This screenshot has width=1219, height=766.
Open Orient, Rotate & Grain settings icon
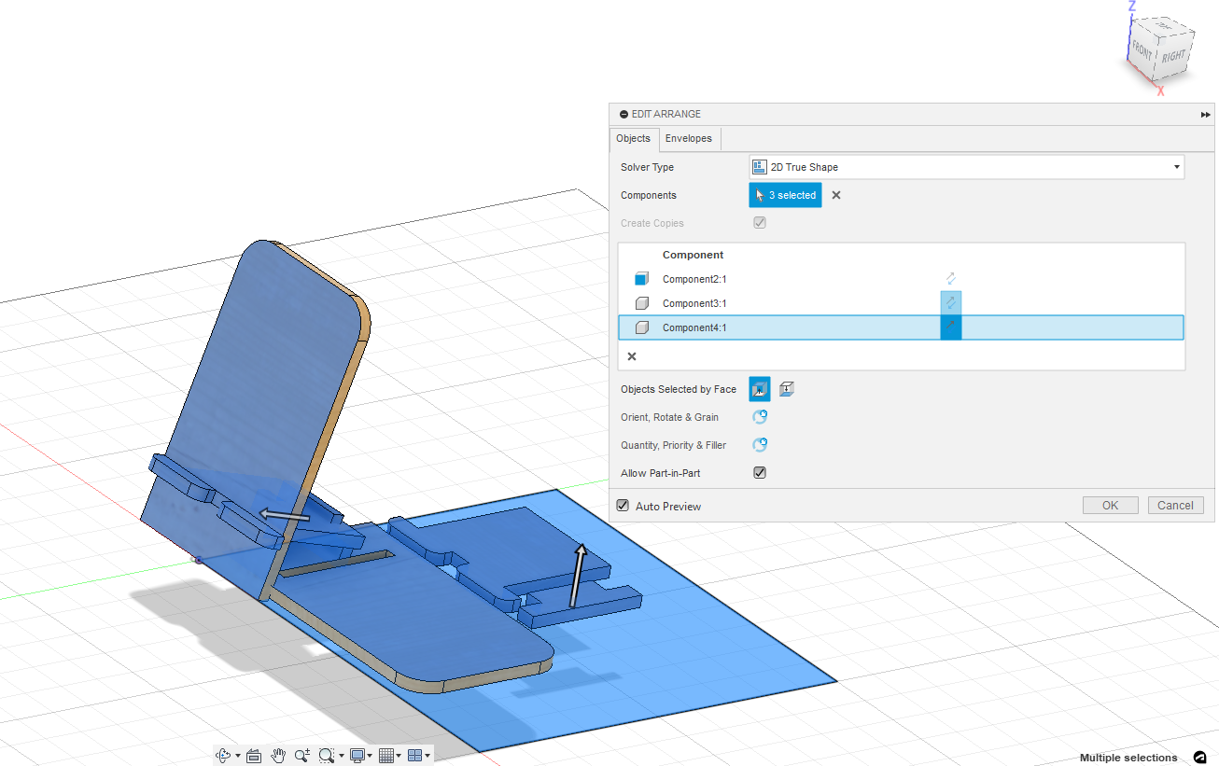click(760, 417)
